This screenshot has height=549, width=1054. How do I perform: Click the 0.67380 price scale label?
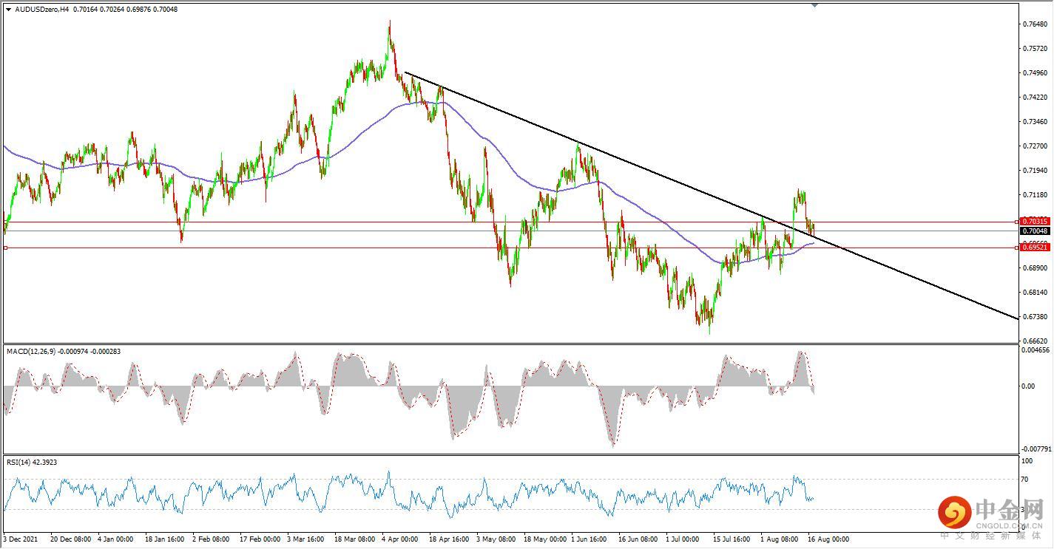pyautogui.click(x=1035, y=316)
